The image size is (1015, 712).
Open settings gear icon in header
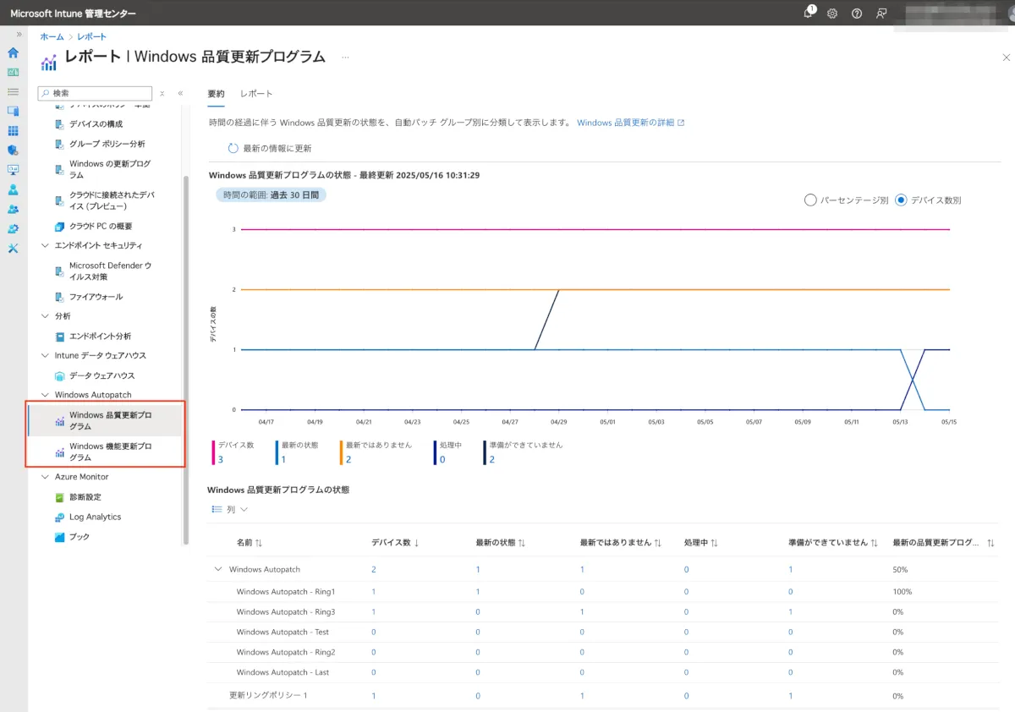[832, 14]
